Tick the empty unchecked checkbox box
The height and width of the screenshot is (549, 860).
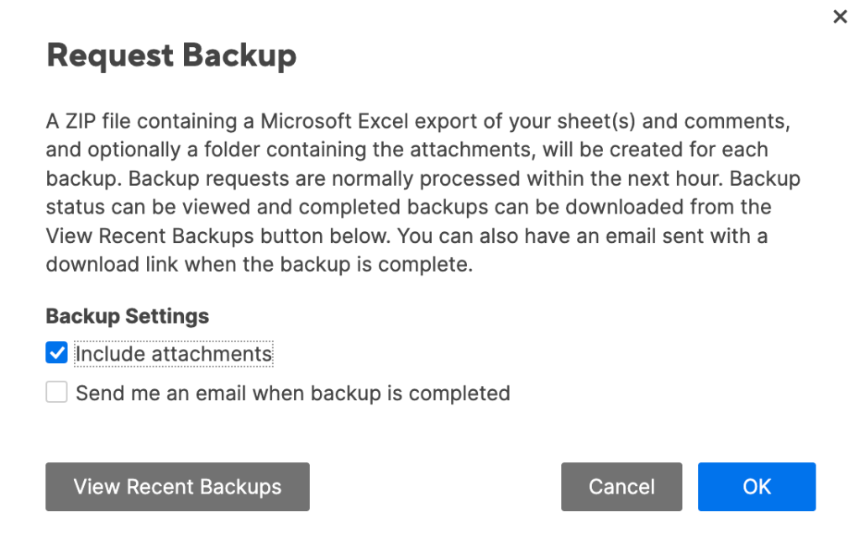point(57,393)
